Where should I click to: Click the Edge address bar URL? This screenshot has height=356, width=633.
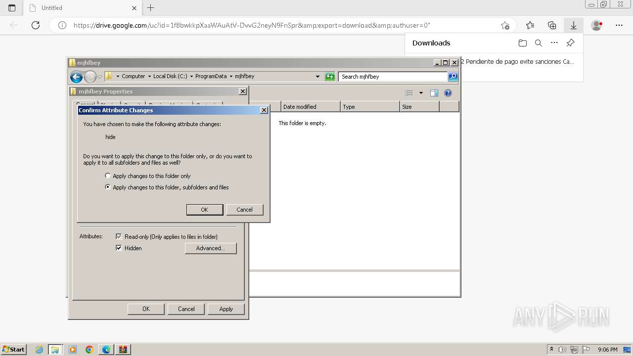252,25
